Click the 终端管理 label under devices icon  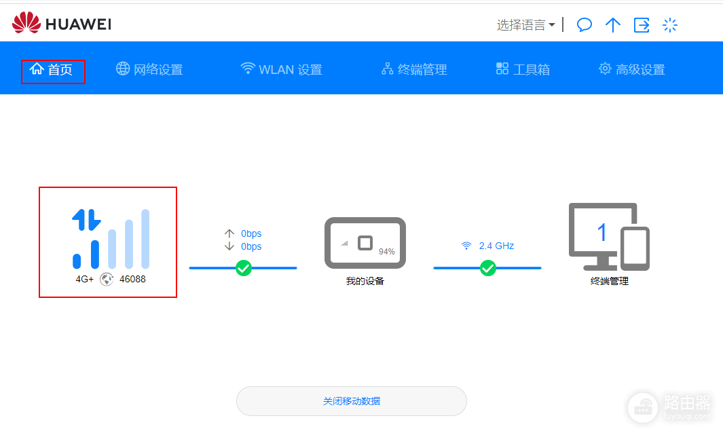coord(610,281)
